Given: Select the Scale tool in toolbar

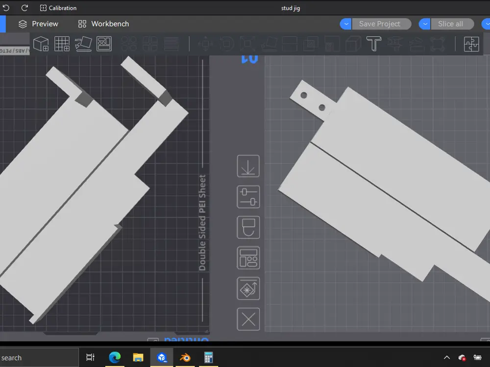Looking at the screenshot, I should tap(247, 44).
